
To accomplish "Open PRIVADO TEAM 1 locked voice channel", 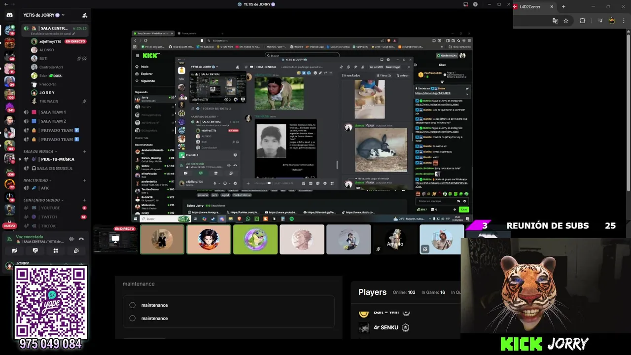I will point(55,140).
